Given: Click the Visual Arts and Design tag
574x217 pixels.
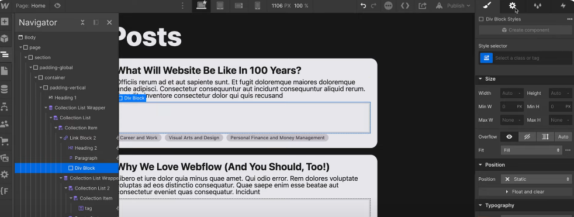Looking at the screenshot, I should point(193,138).
